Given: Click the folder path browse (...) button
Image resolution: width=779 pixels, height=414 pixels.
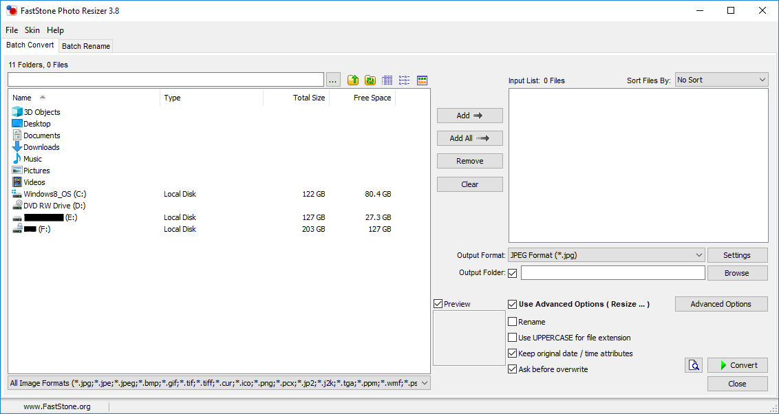Looking at the screenshot, I should point(333,80).
